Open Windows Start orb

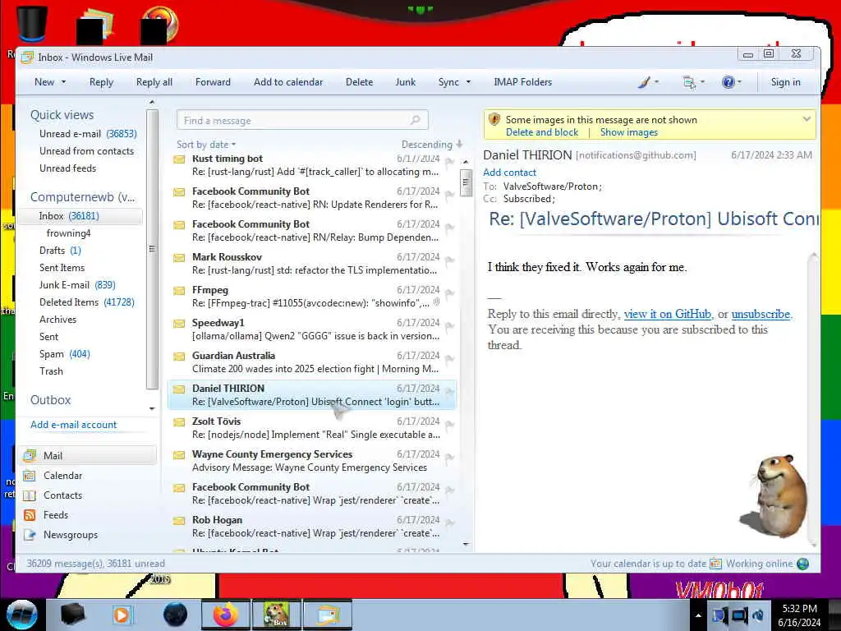(21, 615)
